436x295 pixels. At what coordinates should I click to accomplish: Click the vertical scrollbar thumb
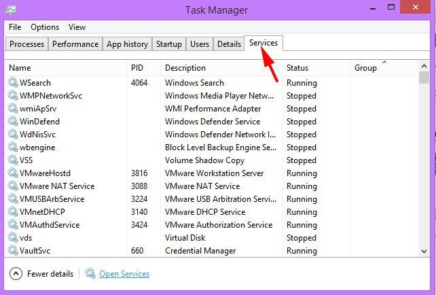point(424,77)
